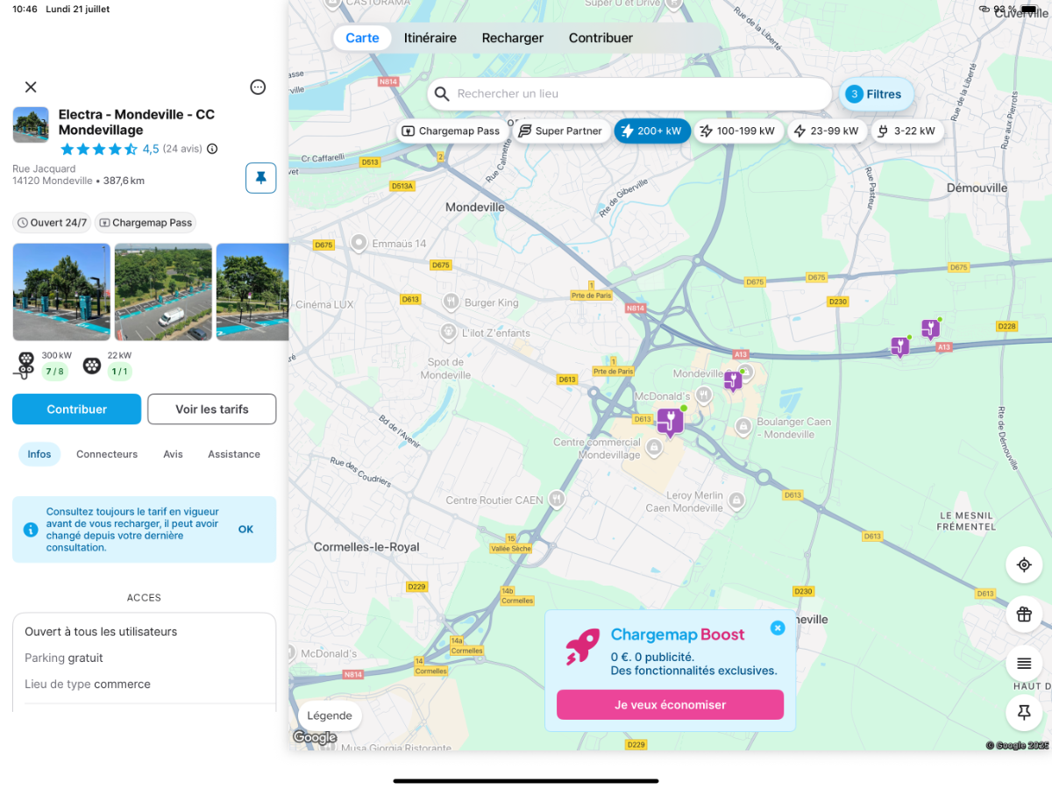Viewport: 1052px width, 789px height.
Task: Enable the 23-99 kW filter
Action: pos(827,131)
